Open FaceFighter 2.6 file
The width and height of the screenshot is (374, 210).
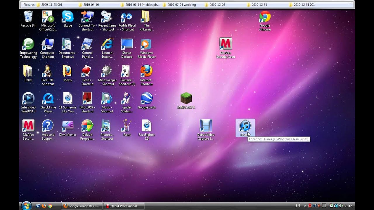(146, 130)
